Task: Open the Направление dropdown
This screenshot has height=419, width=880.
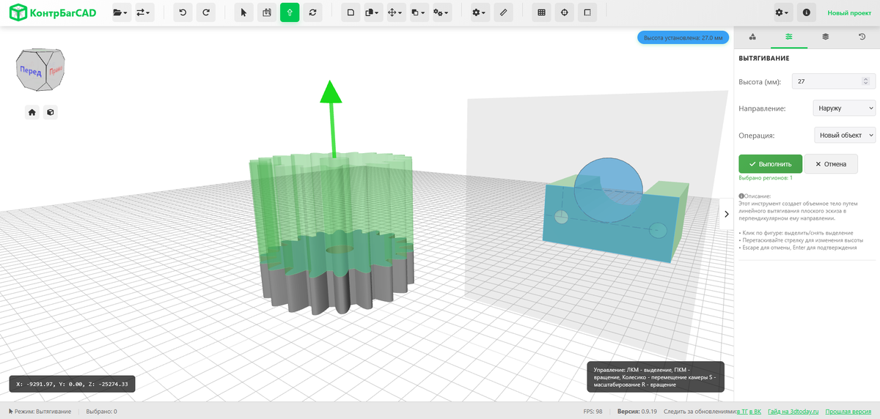Action: [845, 108]
